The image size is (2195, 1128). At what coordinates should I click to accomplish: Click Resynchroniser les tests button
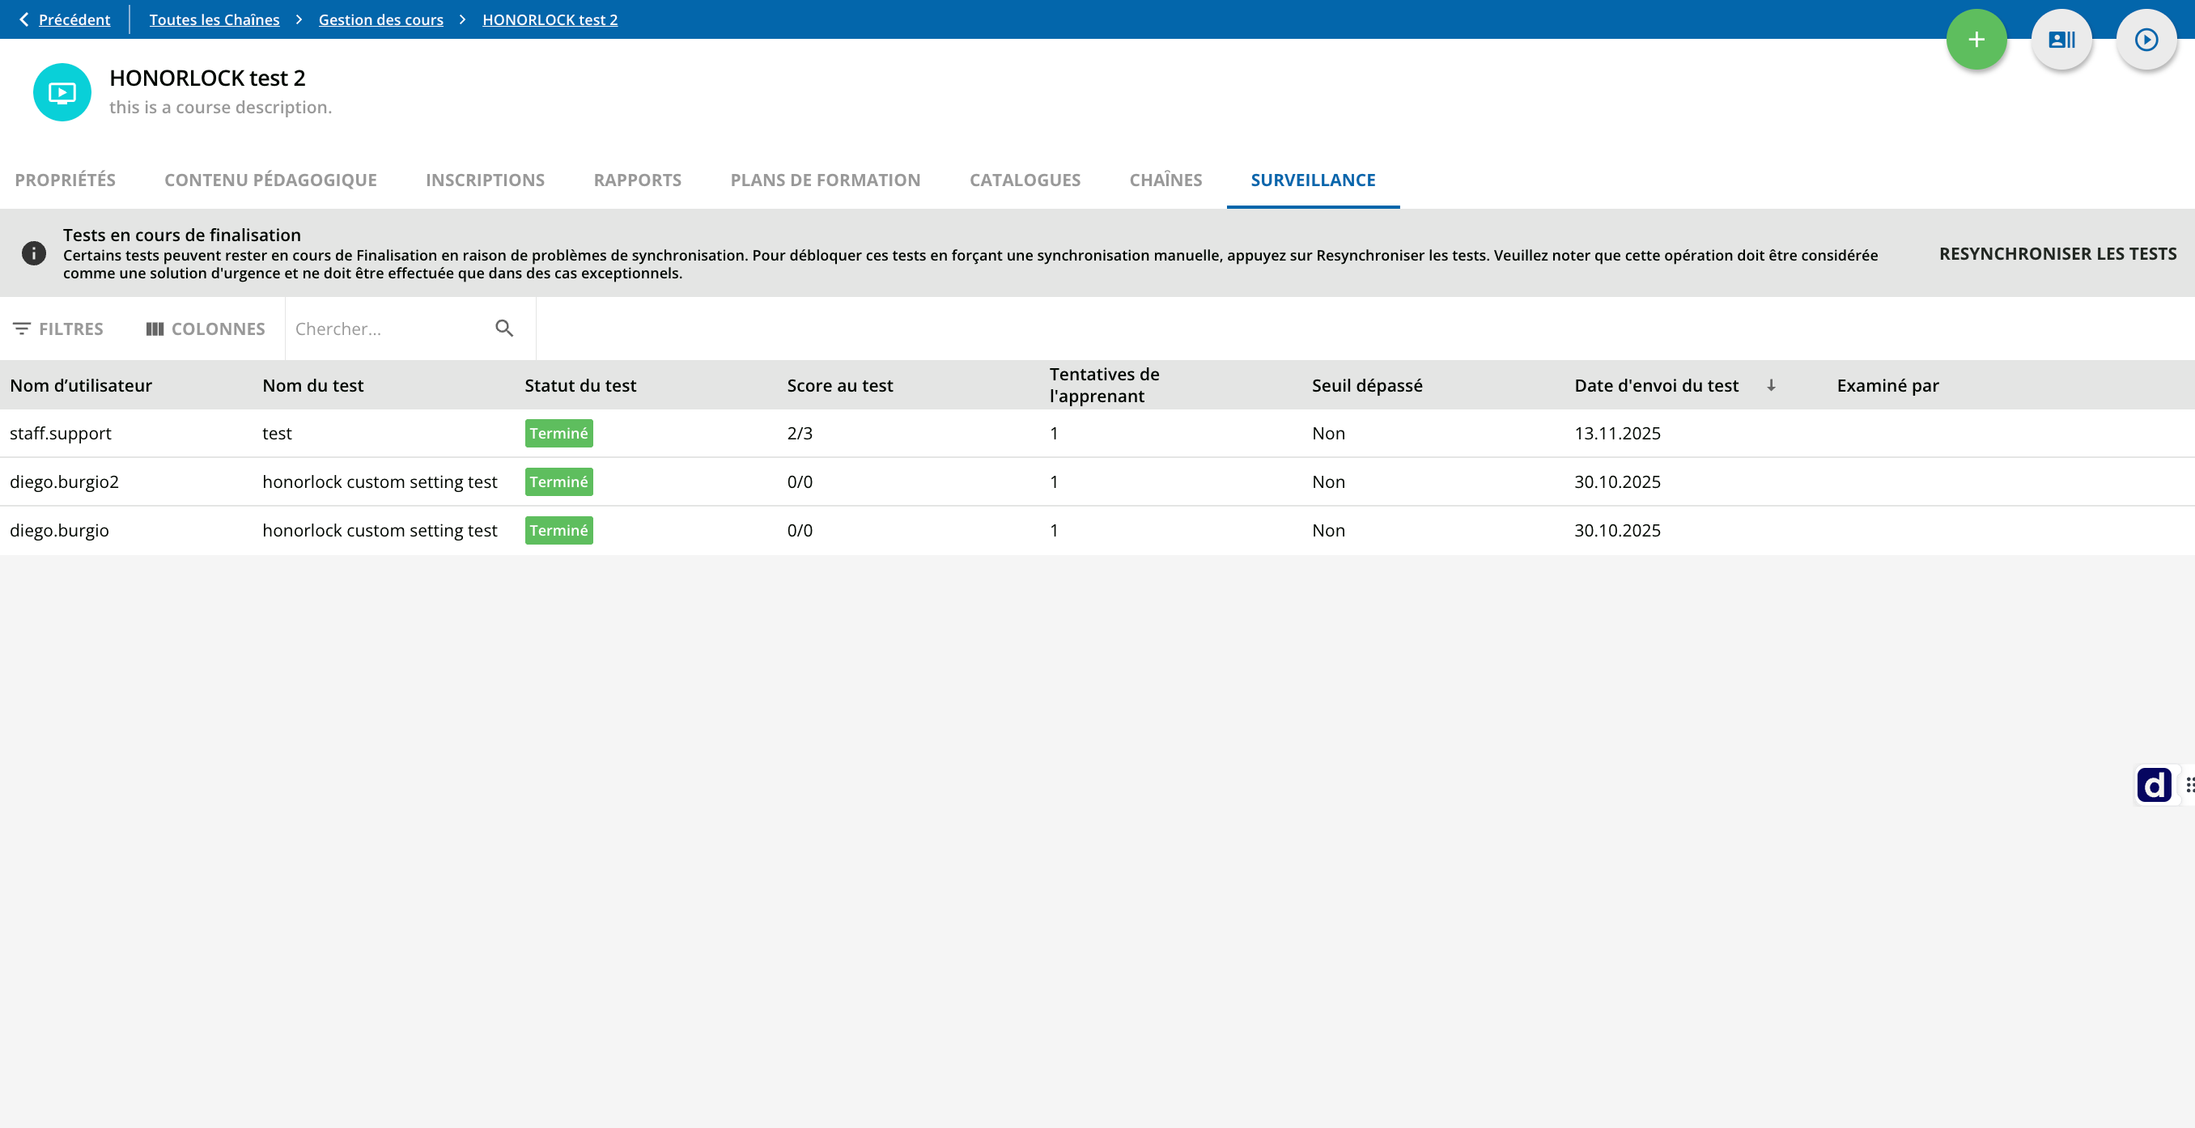pos(2057,253)
